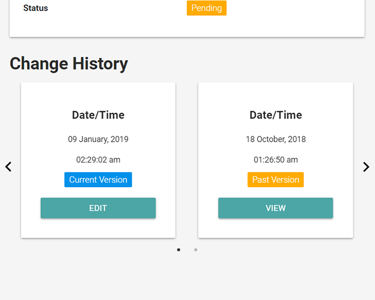
Task: Click the Change History heading
Action: click(69, 64)
